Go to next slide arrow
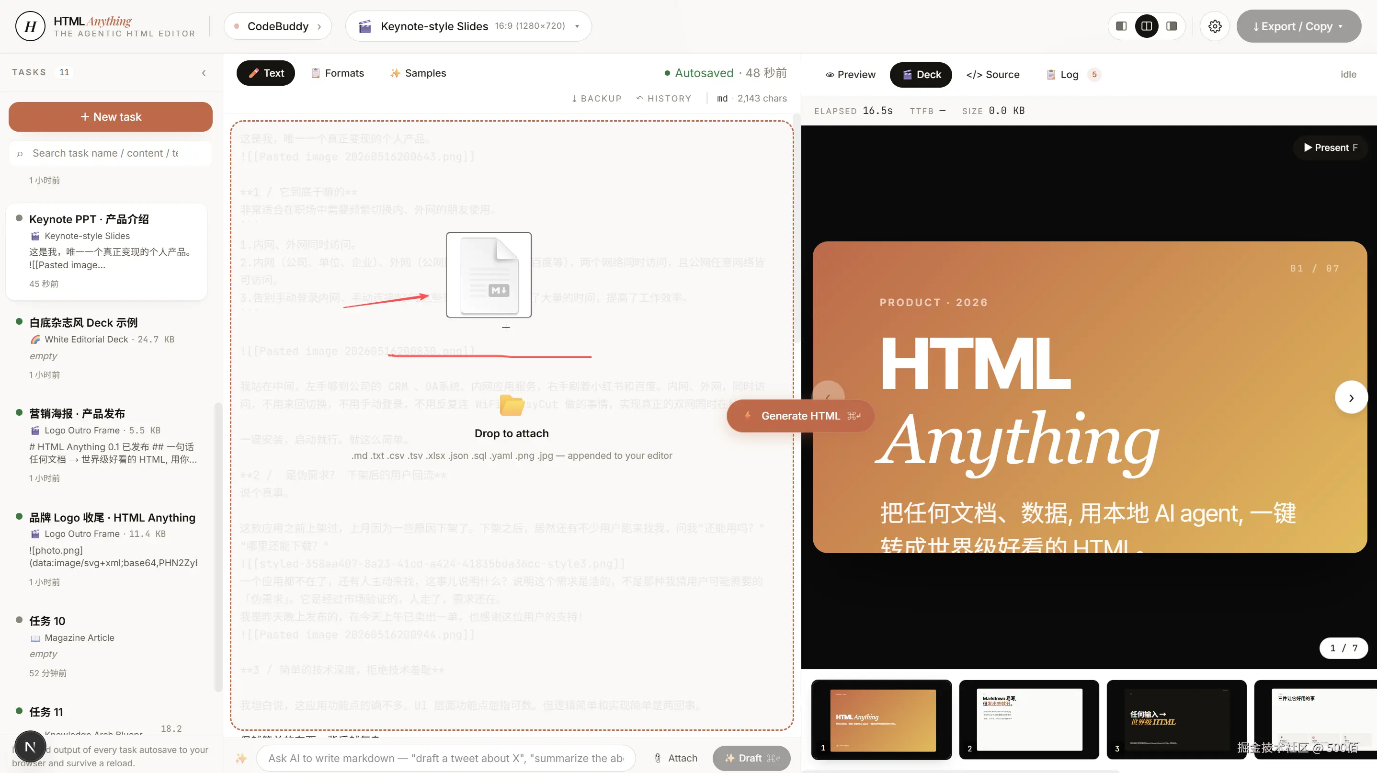 click(x=1351, y=397)
